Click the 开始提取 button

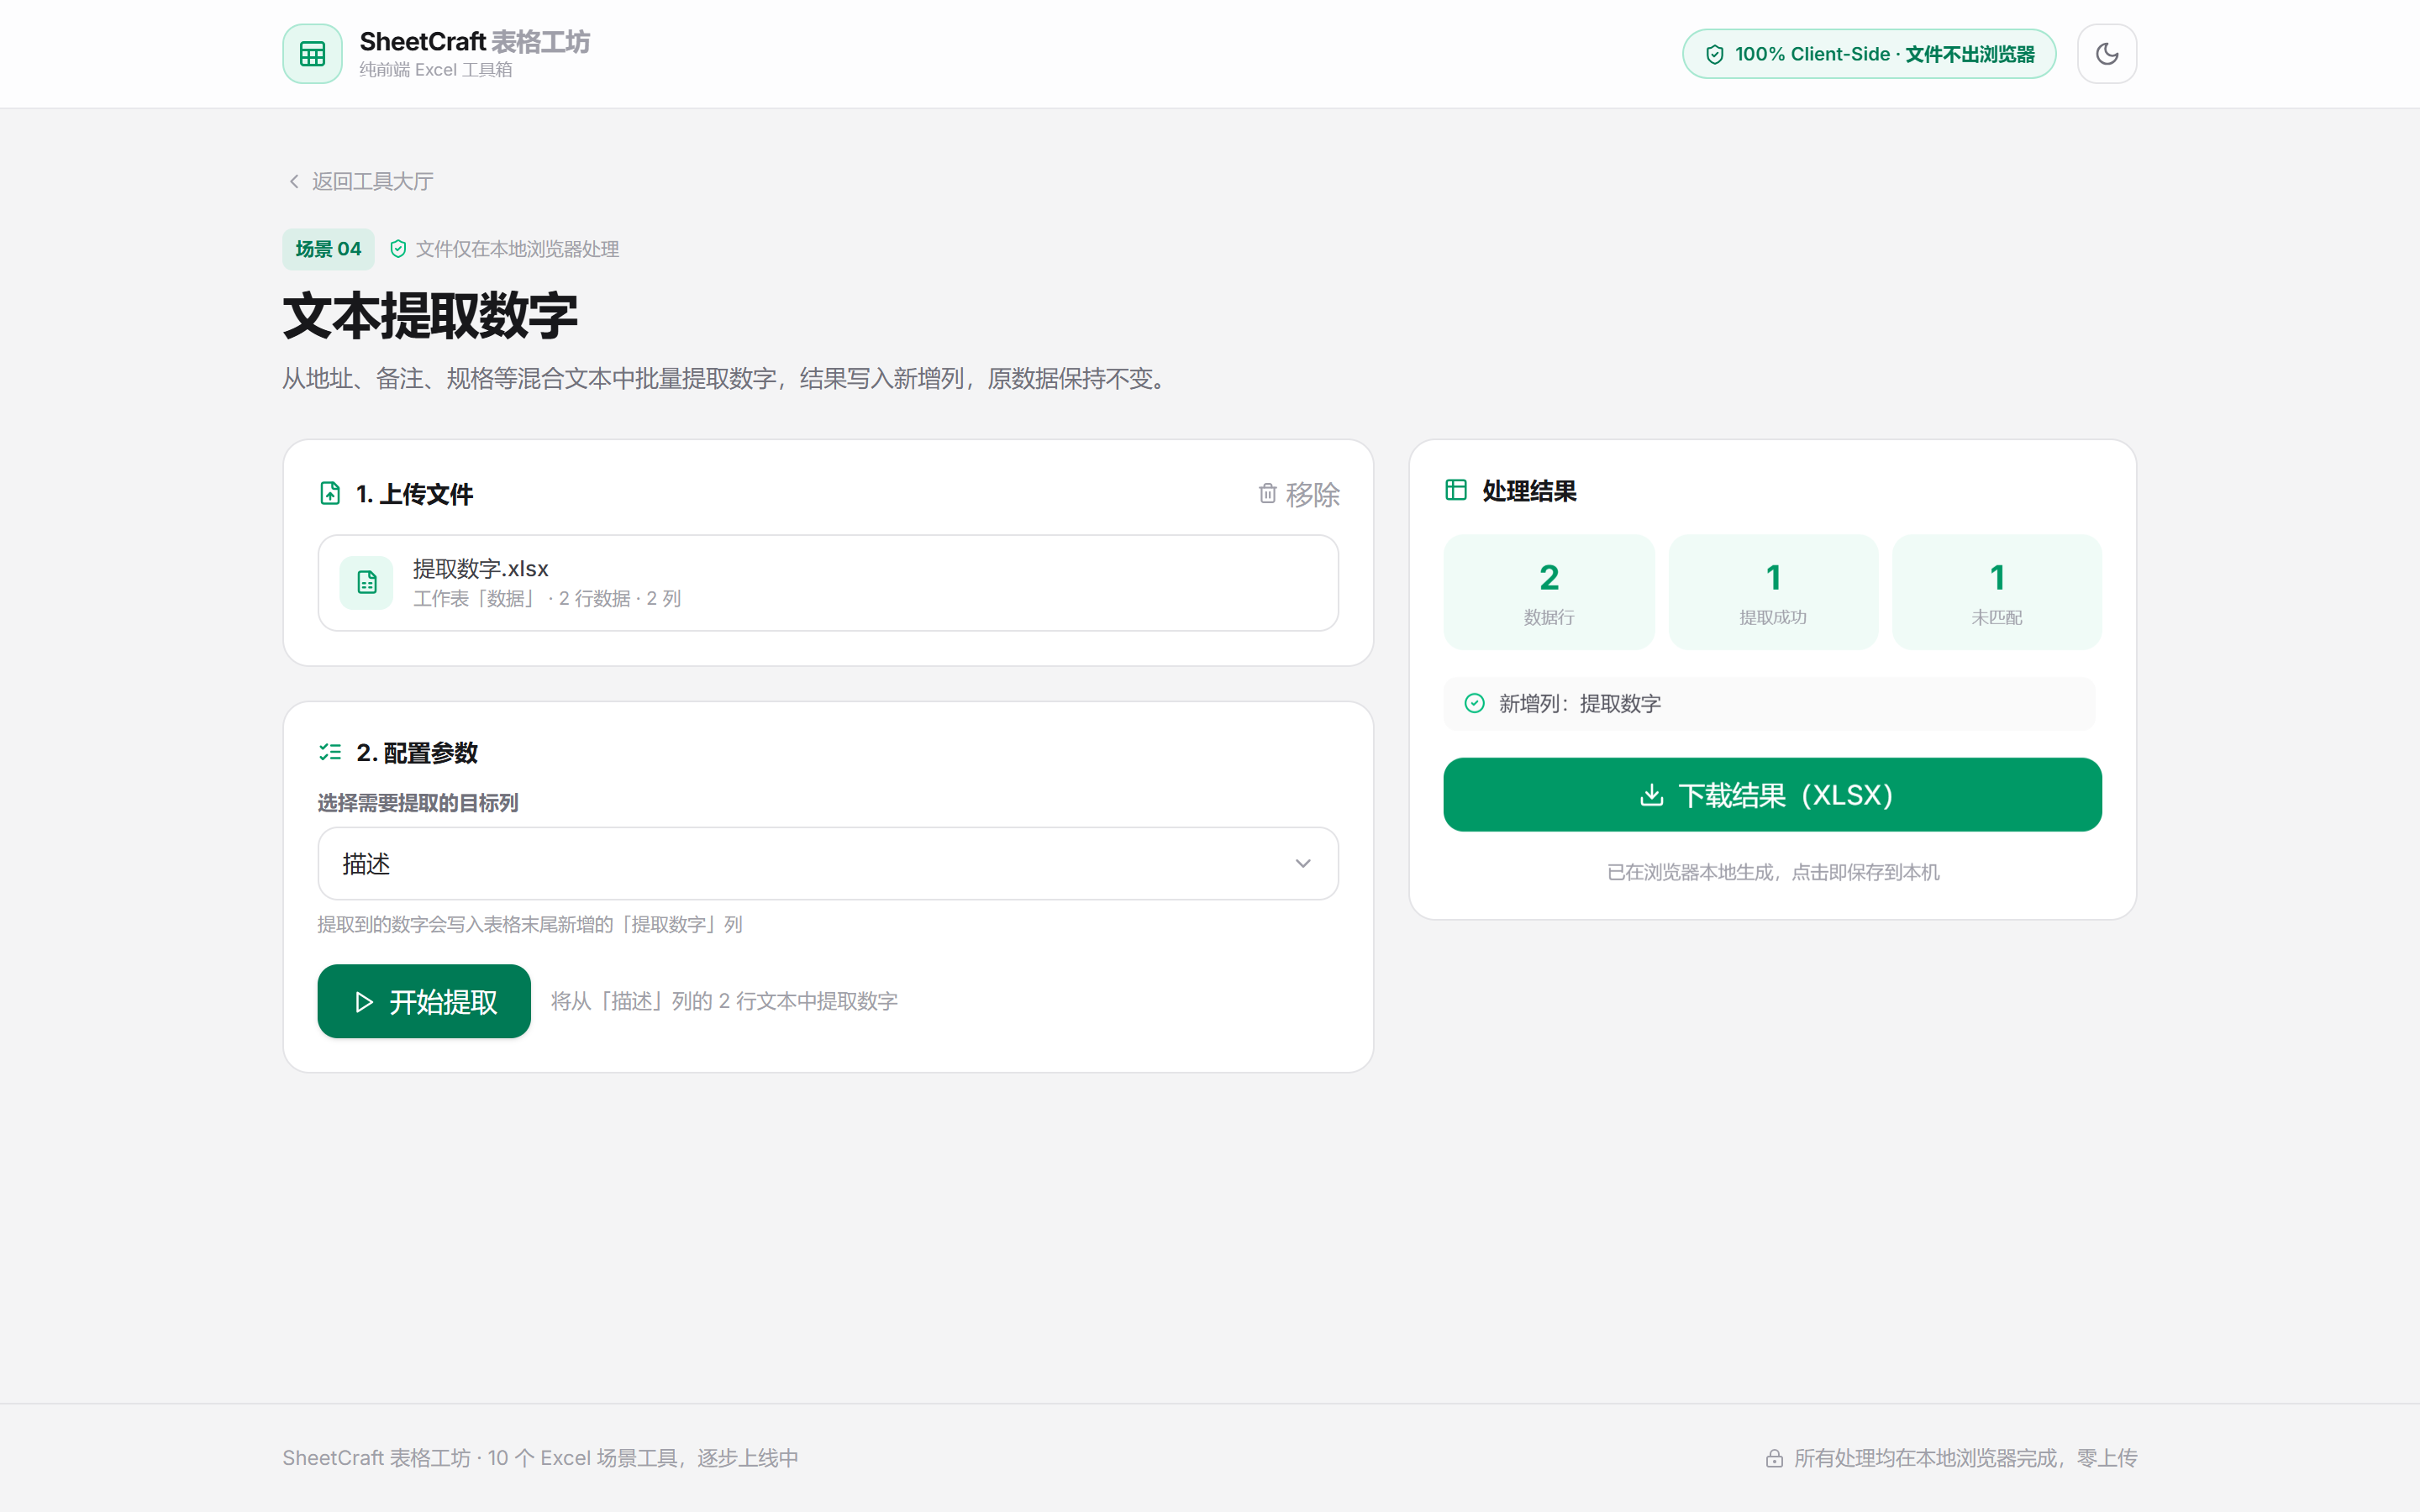point(424,1001)
